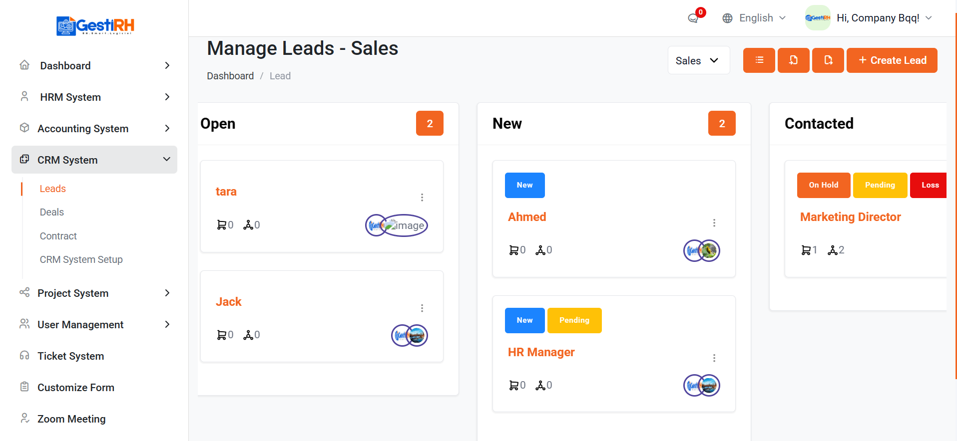The image size is (957, 441).
Task: Open options menu for HR Manager lead
Action: coord(714,358)
